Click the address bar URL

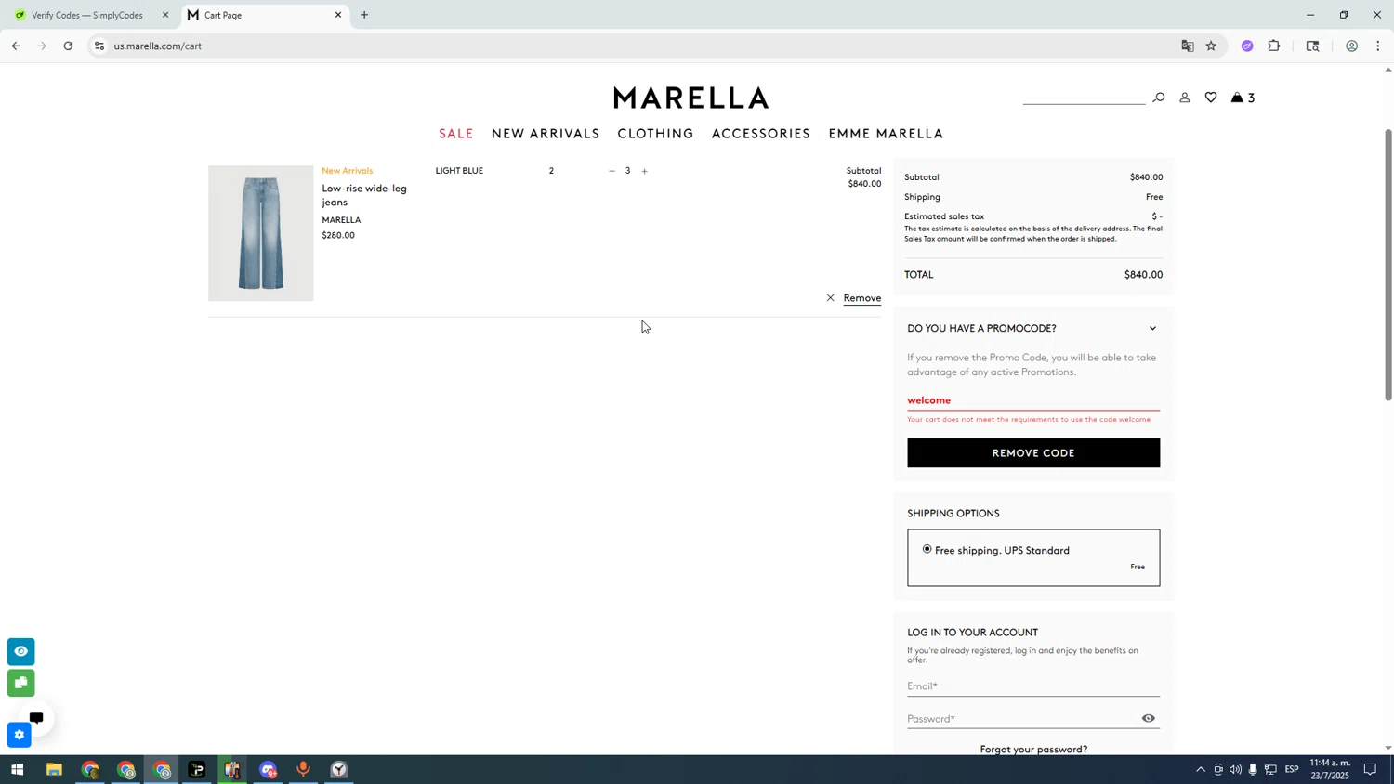[158, 46]
